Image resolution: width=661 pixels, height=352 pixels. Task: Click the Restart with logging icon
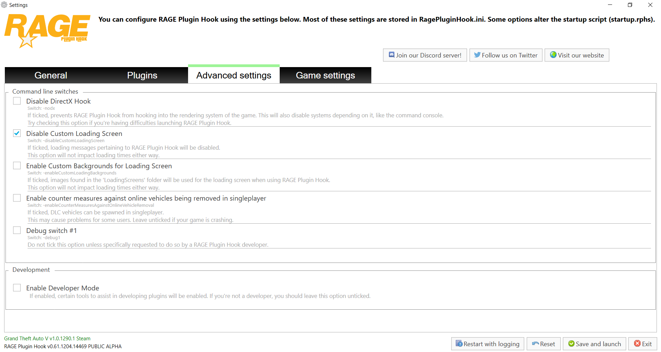click(x=459, y=343)
